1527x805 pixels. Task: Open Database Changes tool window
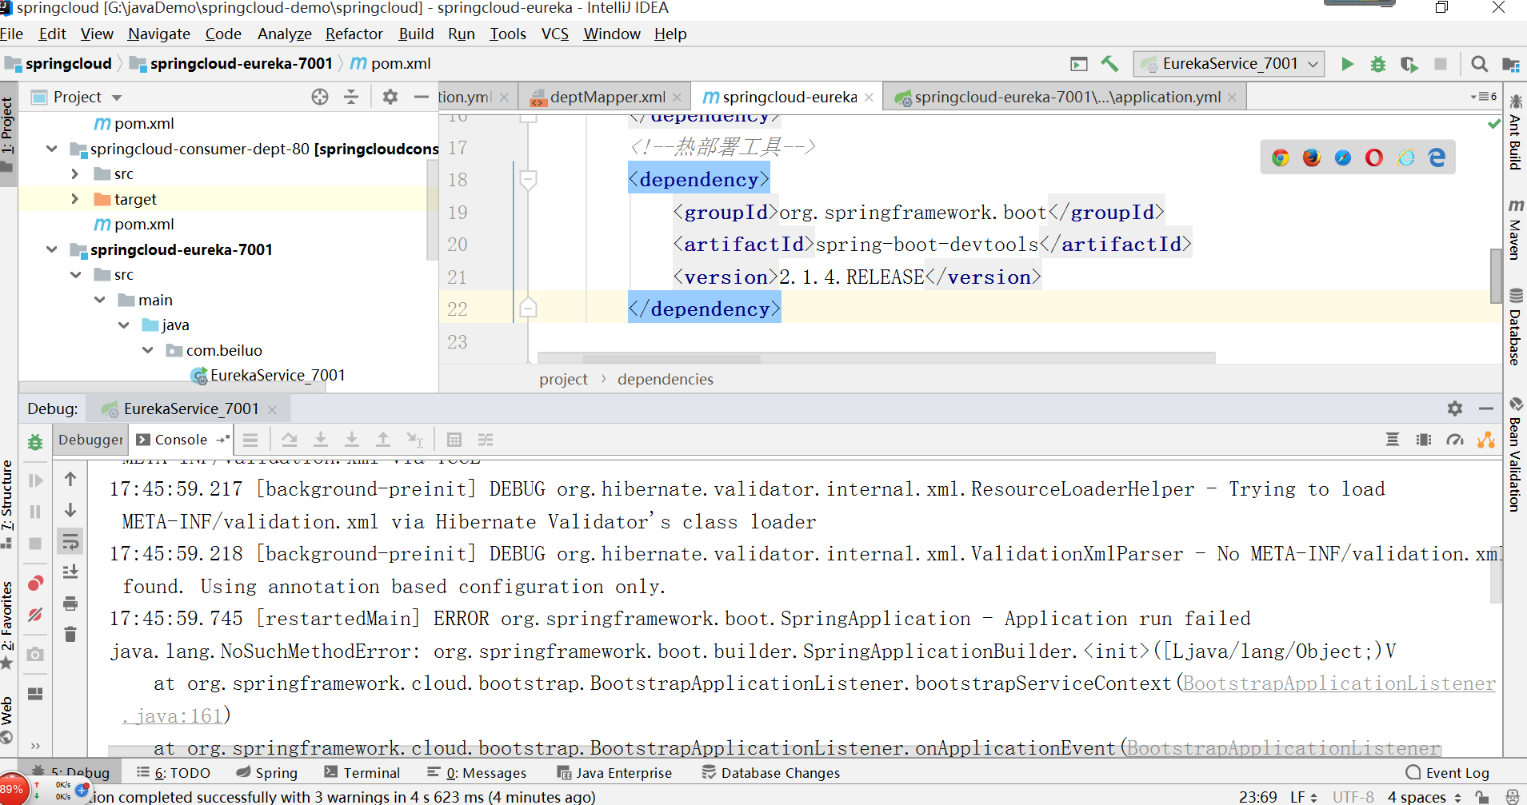point(771,773)
